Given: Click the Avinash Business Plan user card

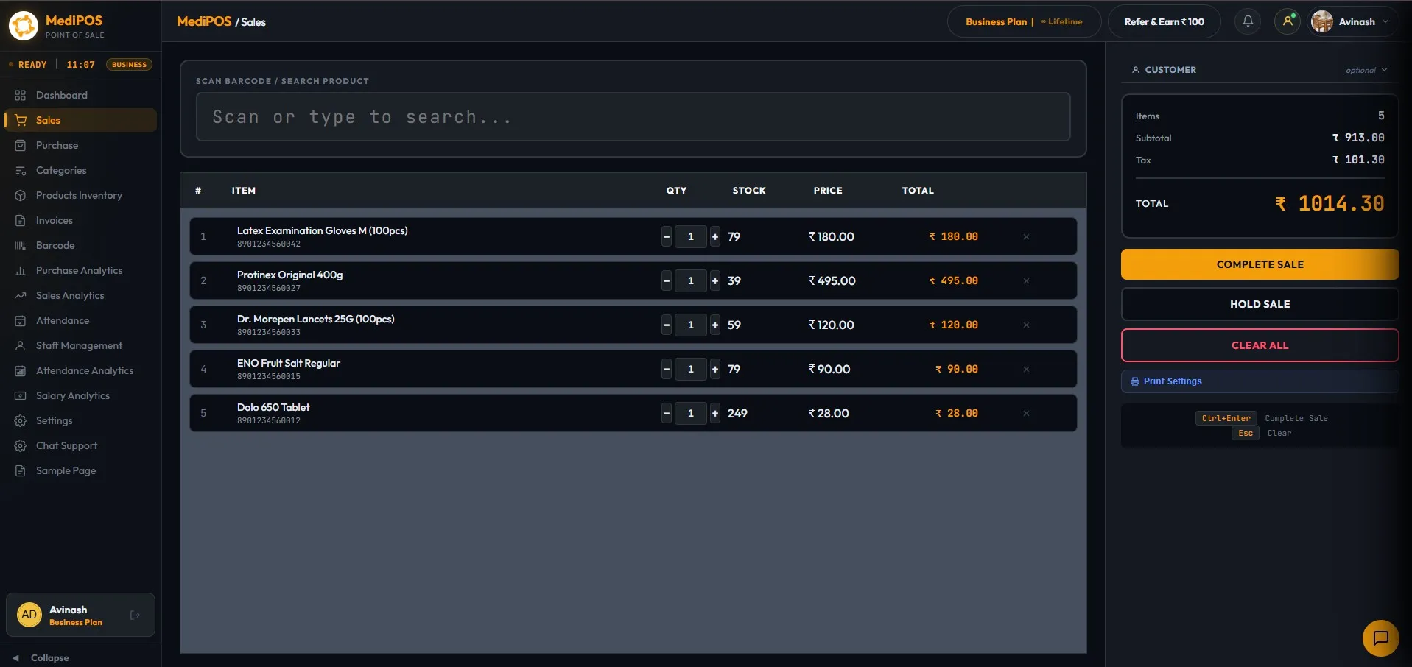Looking at the screenshot, I should pyautogui.click(x=80, y=615).
